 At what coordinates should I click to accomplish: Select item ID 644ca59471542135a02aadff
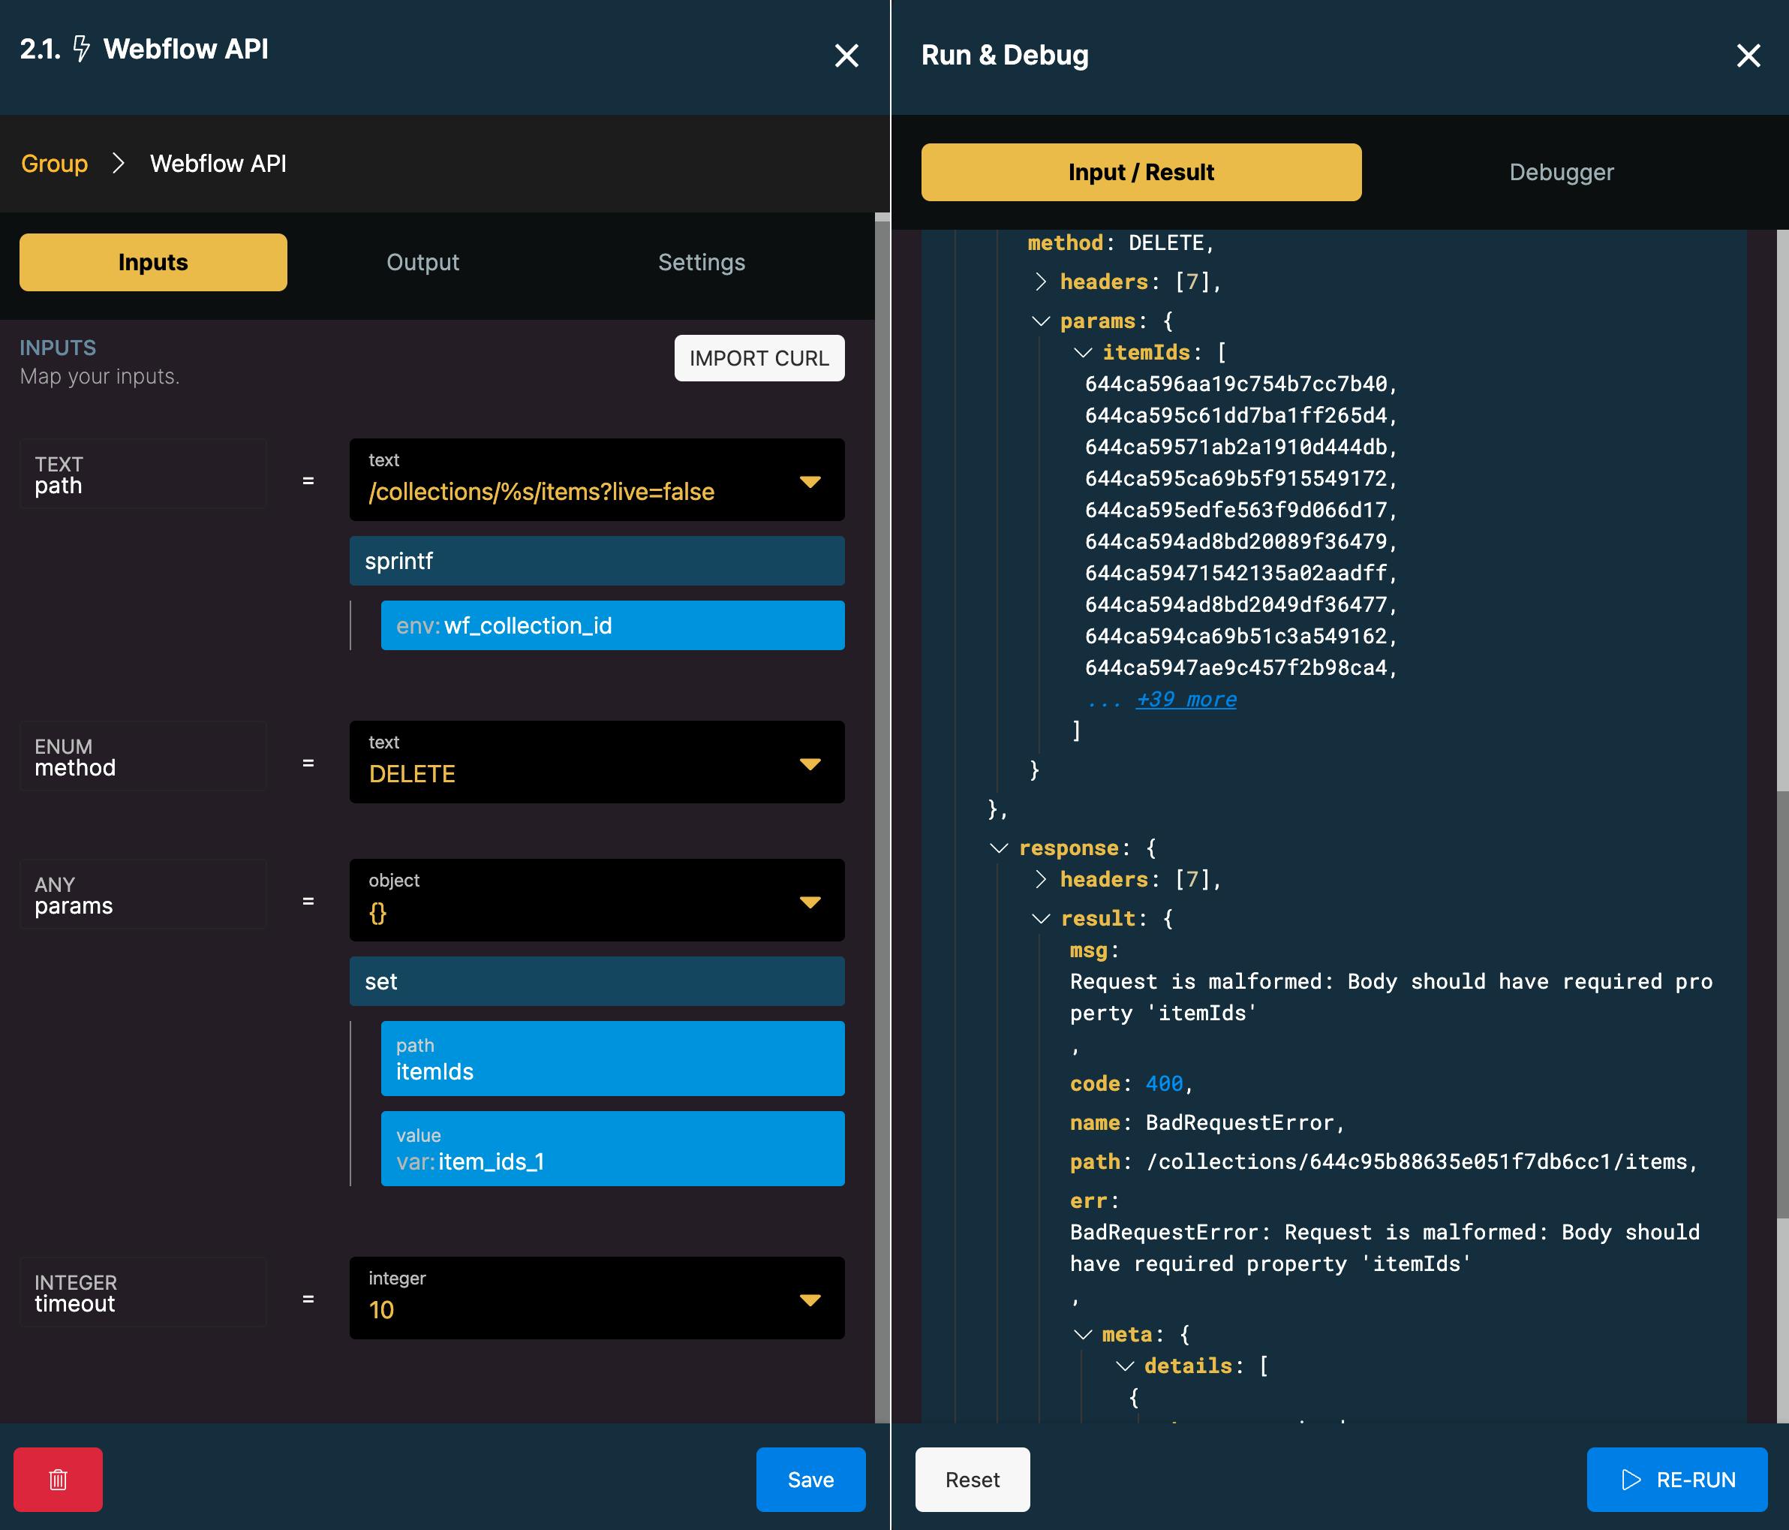[x=1235, y=573]
